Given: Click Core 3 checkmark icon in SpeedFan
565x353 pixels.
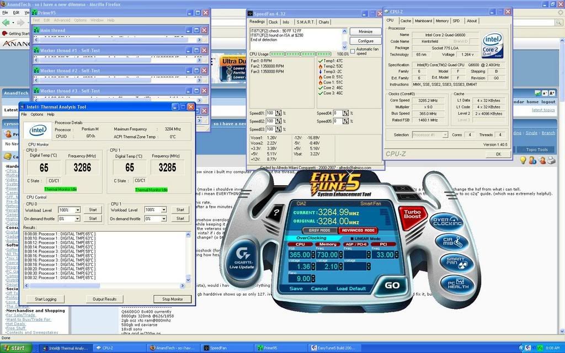Looking at the screenshot, I should [321, 93].
